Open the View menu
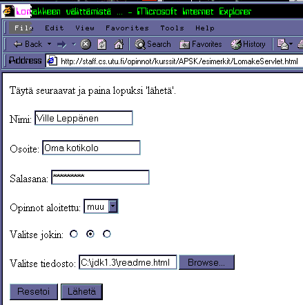Screen dimensions: 303x305 click(85, 28)
